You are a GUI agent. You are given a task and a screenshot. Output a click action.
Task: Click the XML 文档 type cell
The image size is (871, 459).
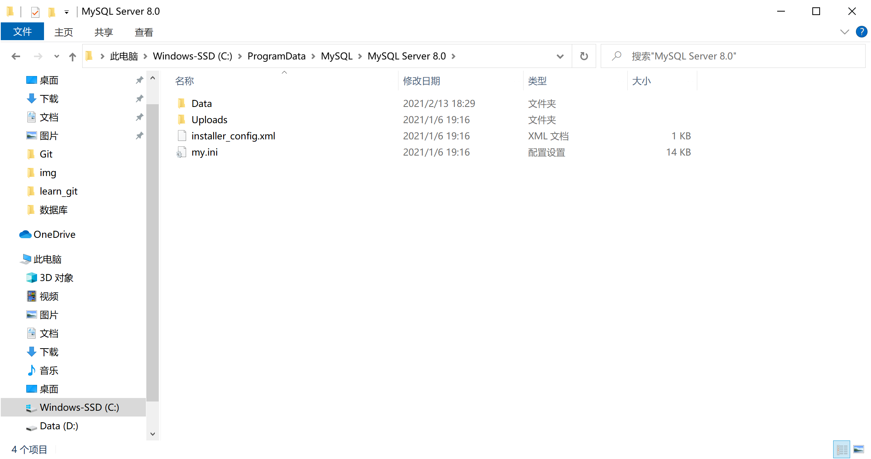click(x=548, y=136)
